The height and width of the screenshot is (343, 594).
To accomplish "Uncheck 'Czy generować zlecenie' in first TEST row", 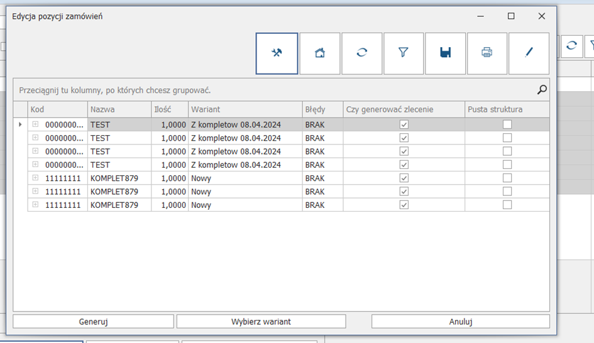I will [x=404, y=124].
